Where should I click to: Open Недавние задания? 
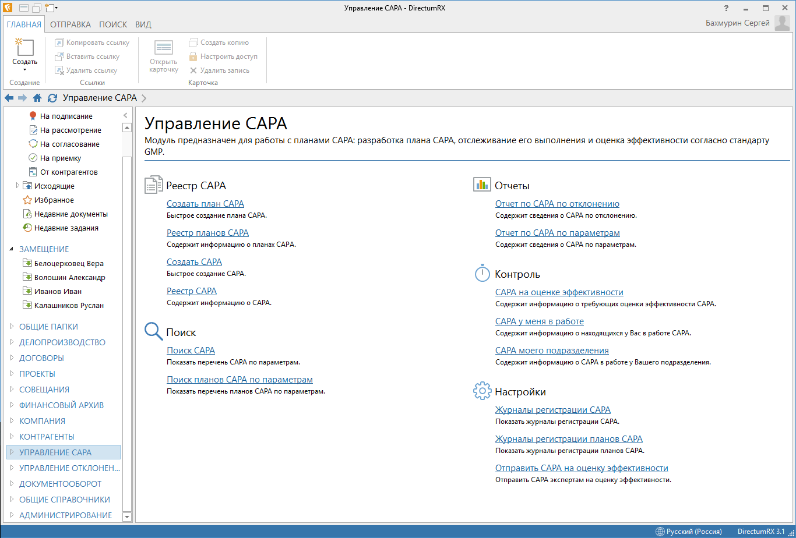tap(61, 228)
